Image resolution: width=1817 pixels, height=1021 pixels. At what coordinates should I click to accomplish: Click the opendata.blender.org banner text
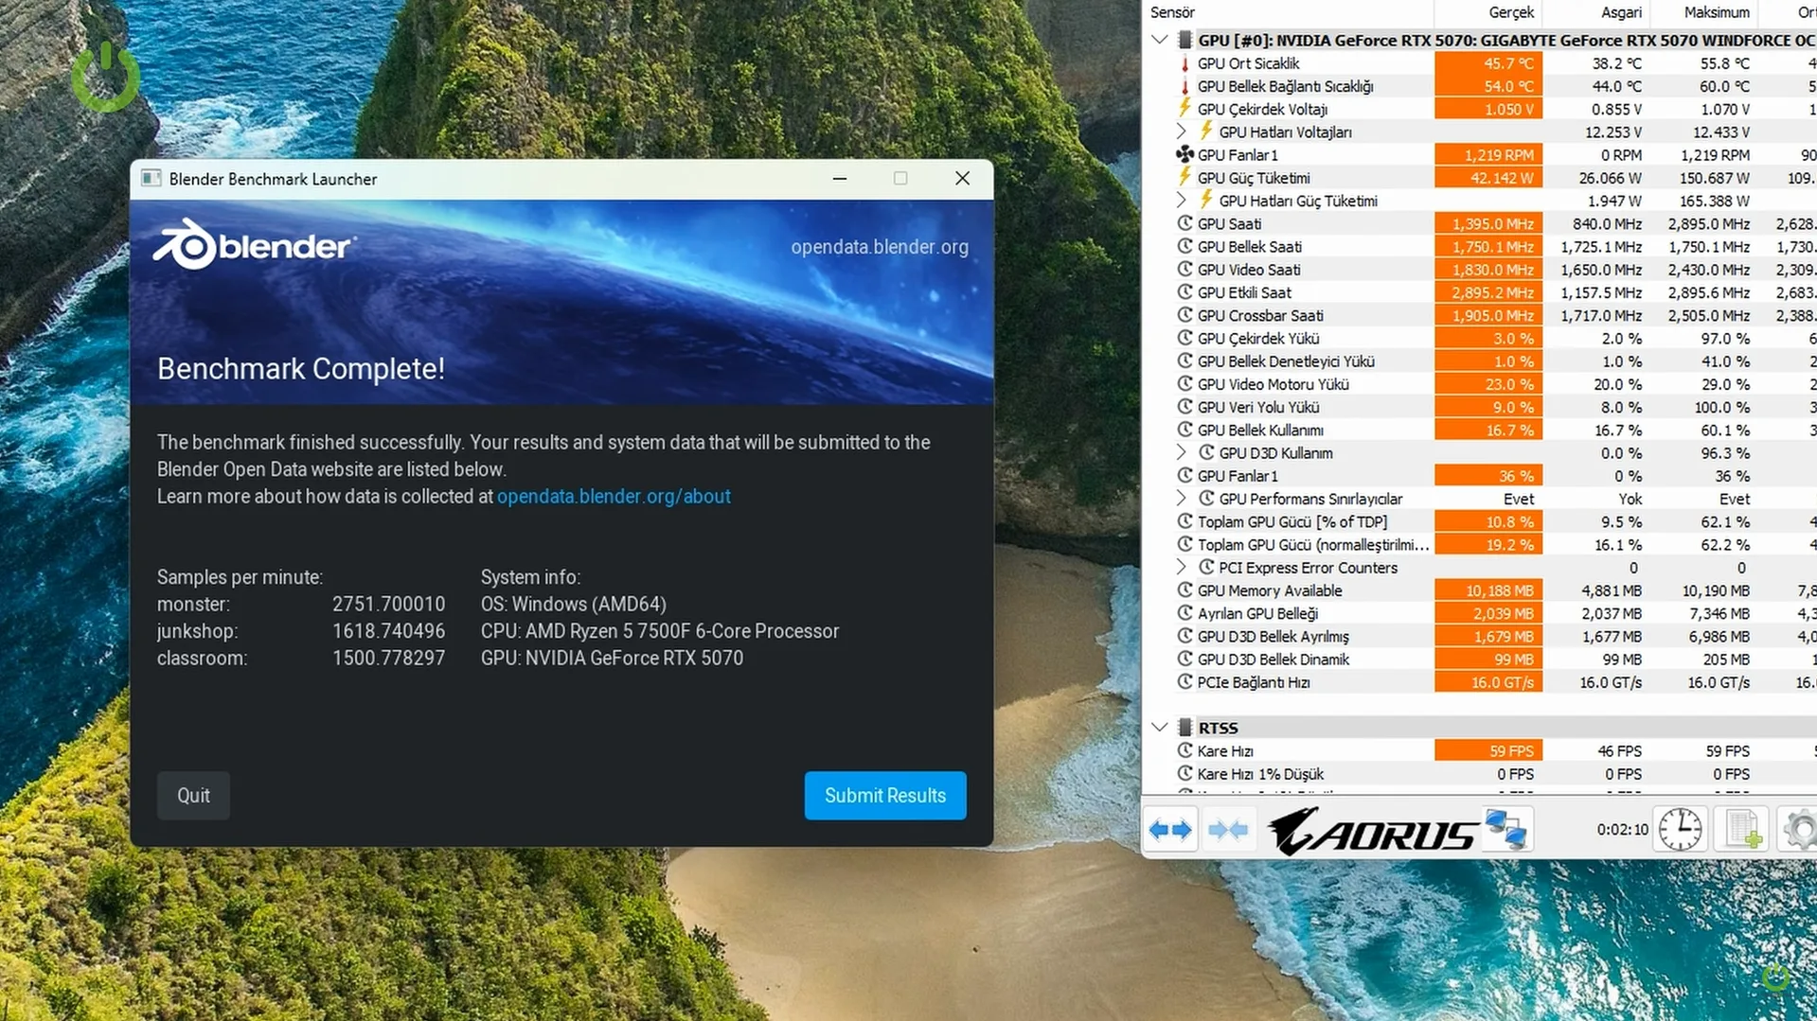880,247
